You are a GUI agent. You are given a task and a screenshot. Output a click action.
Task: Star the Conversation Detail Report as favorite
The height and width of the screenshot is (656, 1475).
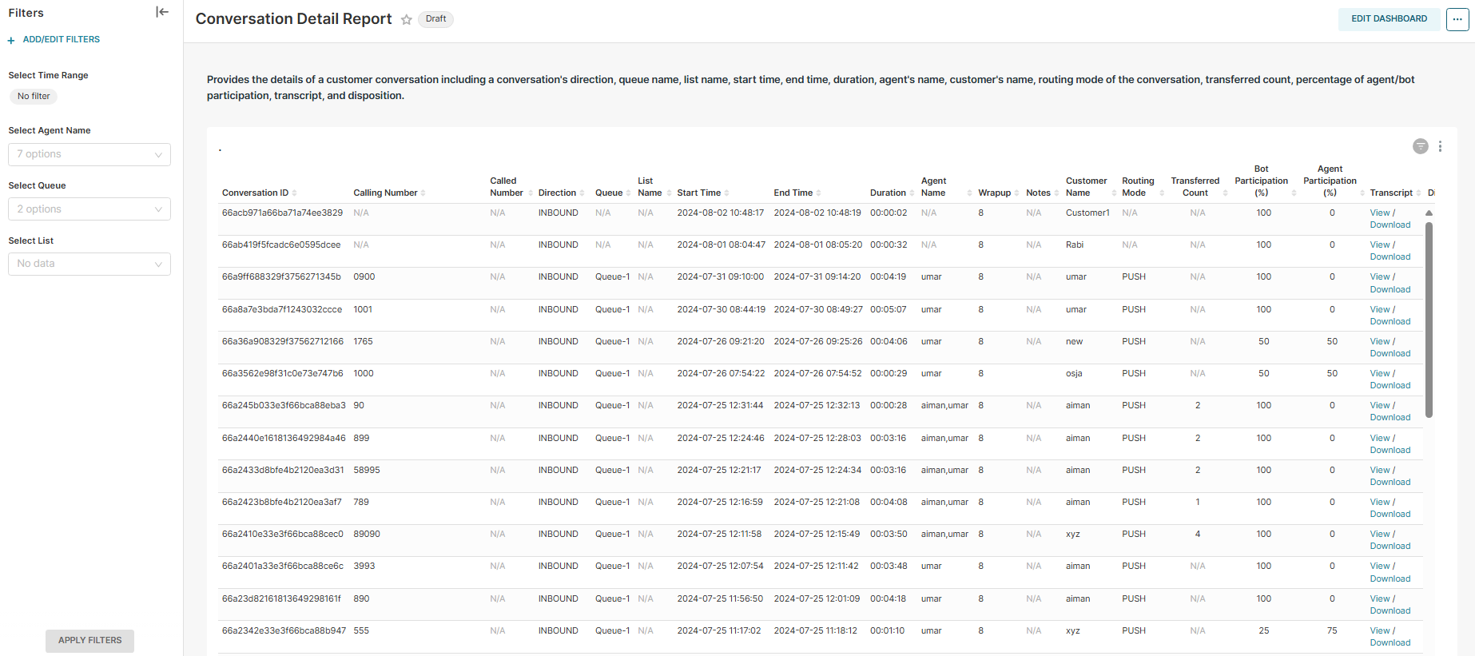(407, 20)
